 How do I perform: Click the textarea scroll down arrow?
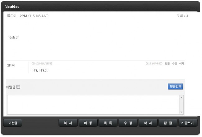[x=181, y=112]
